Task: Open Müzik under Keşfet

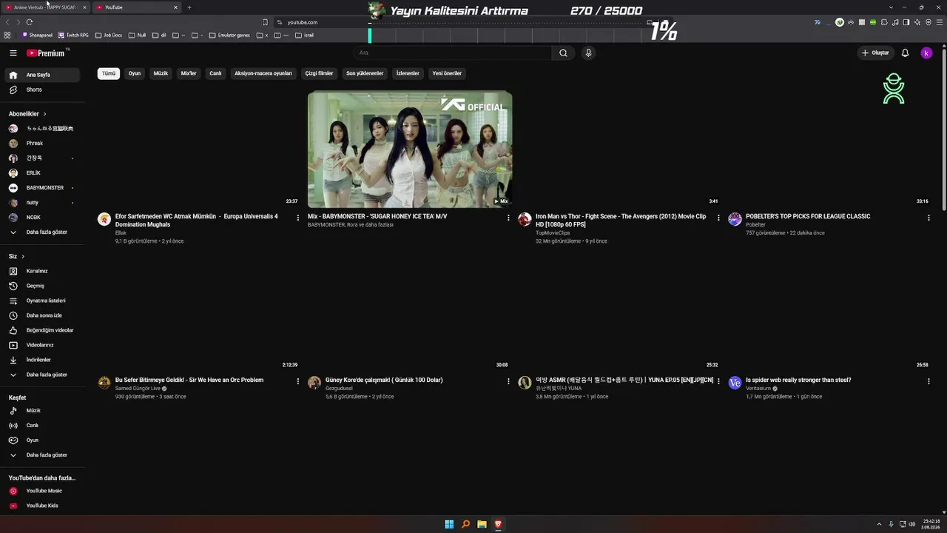Action: (43, 410)
